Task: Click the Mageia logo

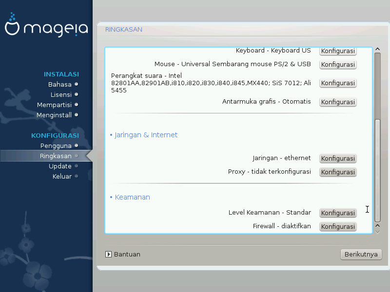Action: coord(46,28)
